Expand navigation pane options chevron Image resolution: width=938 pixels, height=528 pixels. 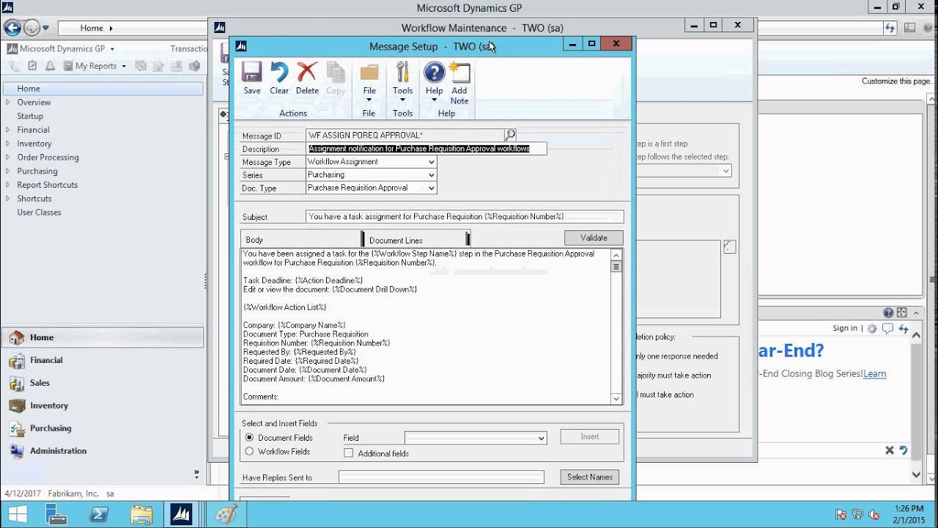point(196,473)
